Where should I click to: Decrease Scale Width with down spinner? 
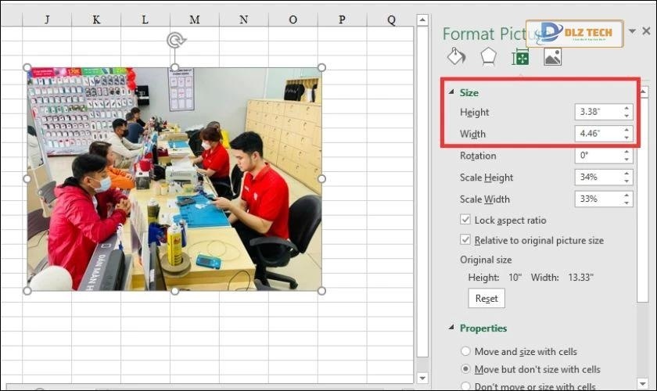point(626,203)
